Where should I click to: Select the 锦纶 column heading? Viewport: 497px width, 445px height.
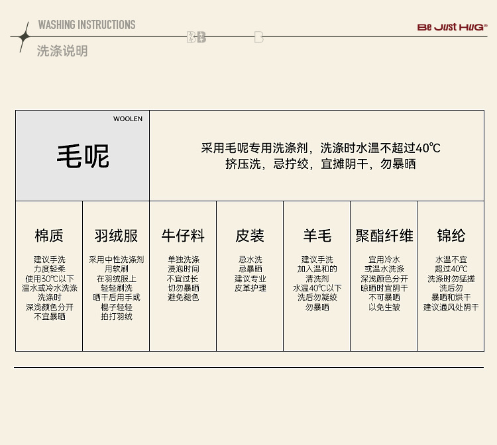pyautogui.click(x=451, y=236)
